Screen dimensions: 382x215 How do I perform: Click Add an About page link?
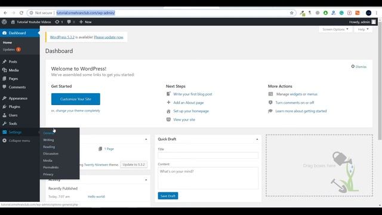(189, 103)
